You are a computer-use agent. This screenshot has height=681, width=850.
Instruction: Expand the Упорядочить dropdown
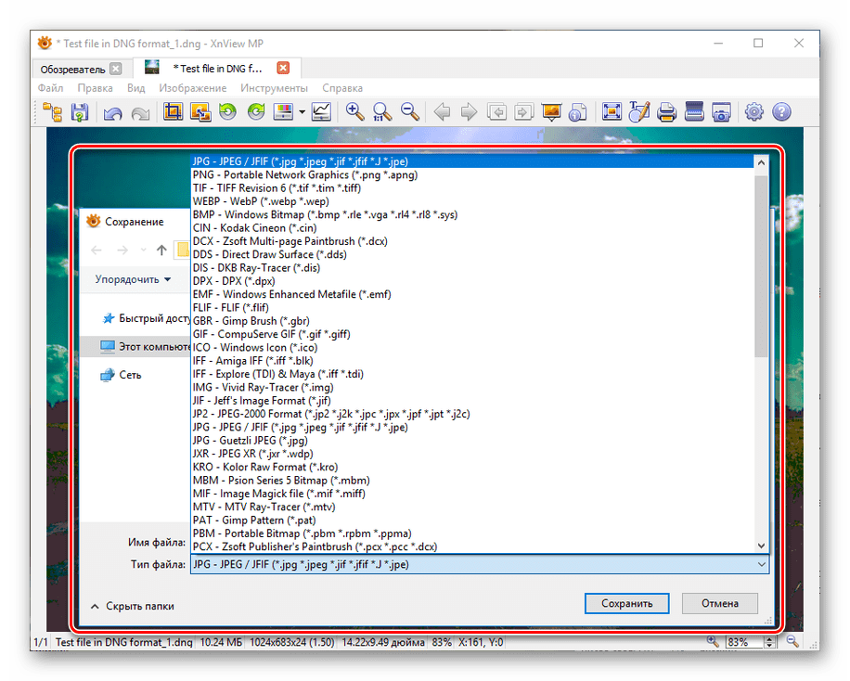tap(133, 279)
